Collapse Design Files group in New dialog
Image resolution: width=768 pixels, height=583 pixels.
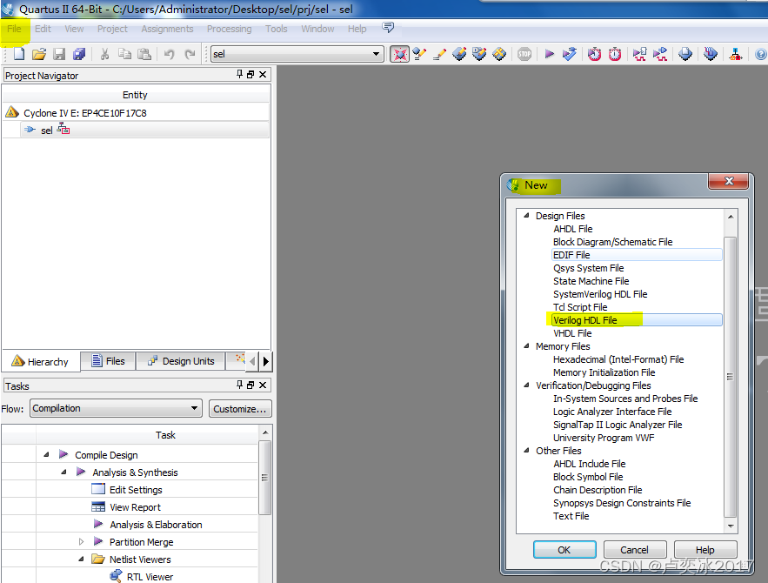click(526, 215)
